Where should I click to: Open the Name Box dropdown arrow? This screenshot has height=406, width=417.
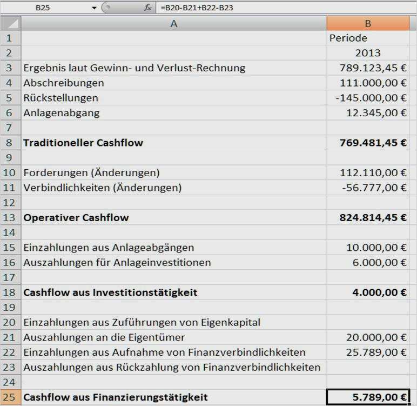(94, 8)
